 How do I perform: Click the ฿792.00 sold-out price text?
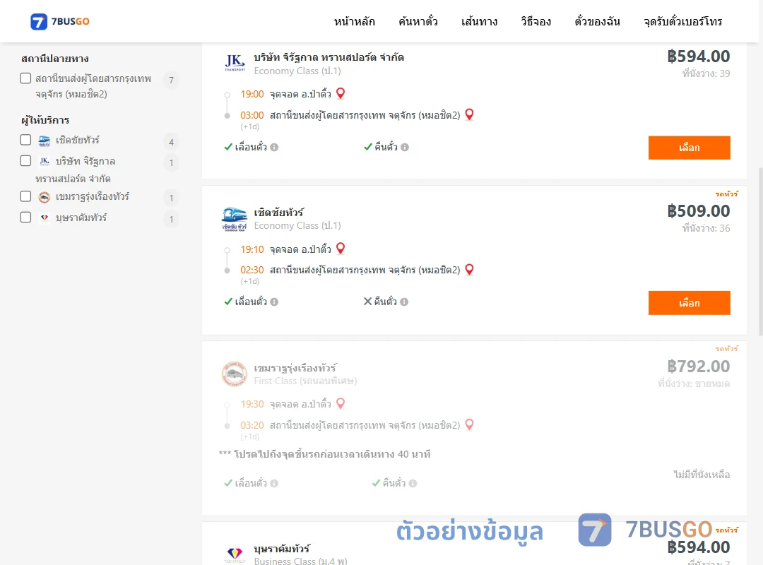pos(698,366)
